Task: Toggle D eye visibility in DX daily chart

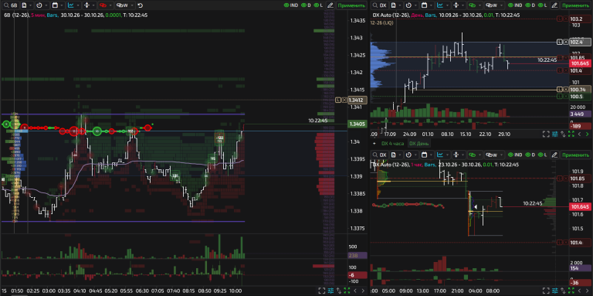Action: click(530, 5)
